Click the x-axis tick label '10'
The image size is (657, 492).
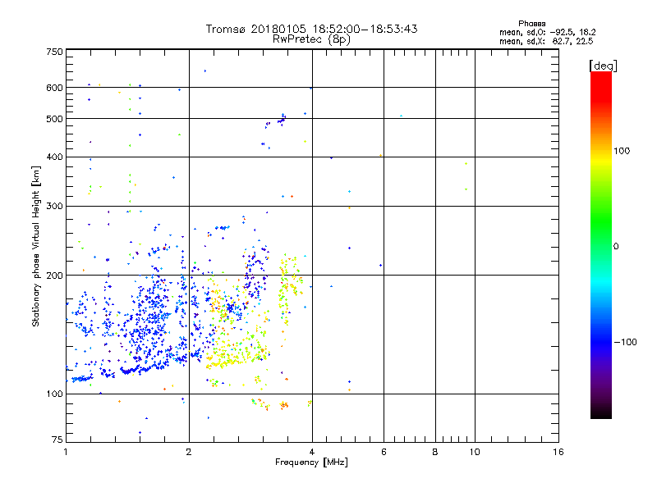pyautogui.click(x=475, y=452)
